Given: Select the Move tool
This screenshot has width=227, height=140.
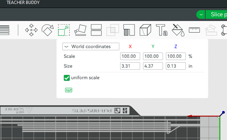Looking at the screenshot, I should point(31,30).
